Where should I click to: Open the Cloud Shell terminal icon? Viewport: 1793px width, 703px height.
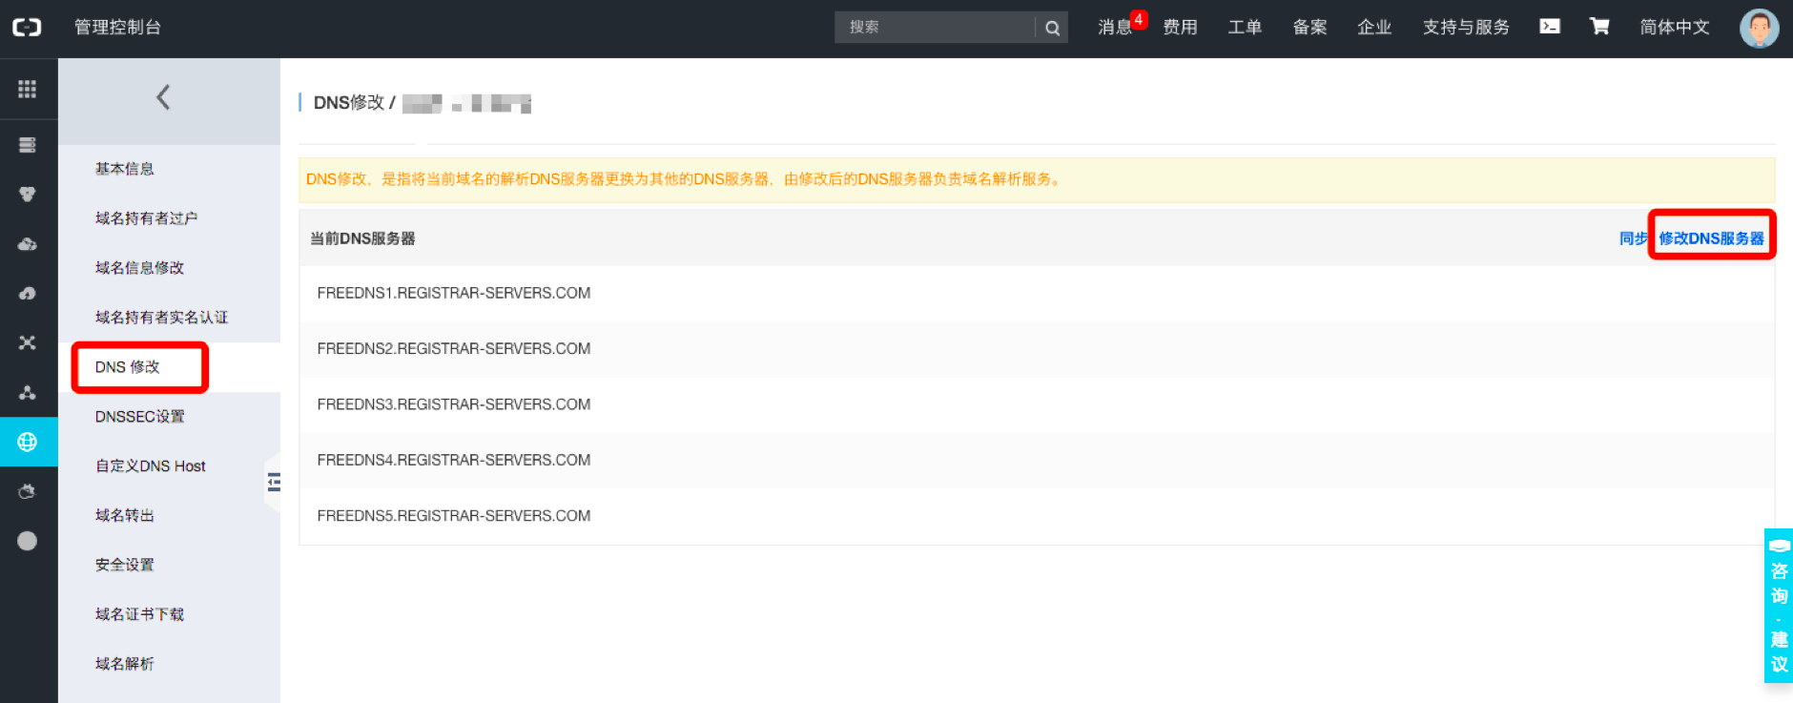(x=1550, y=27)
